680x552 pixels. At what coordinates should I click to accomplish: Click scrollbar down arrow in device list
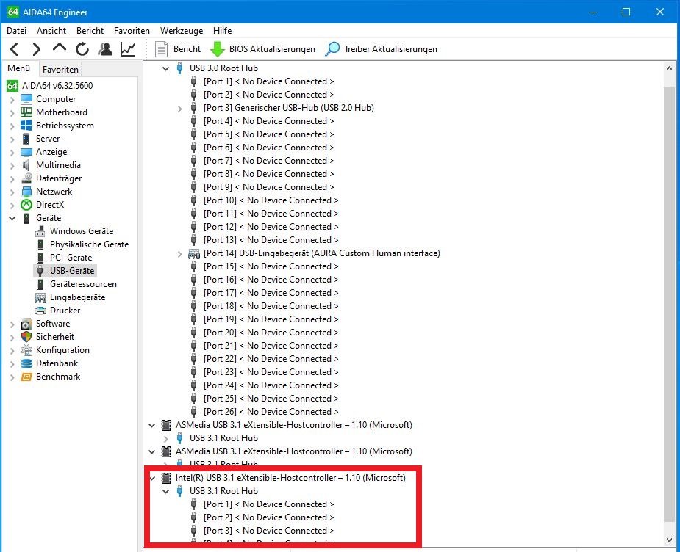point(669,540)
